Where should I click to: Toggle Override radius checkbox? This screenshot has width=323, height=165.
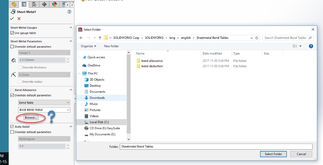(x=20, y=82)
